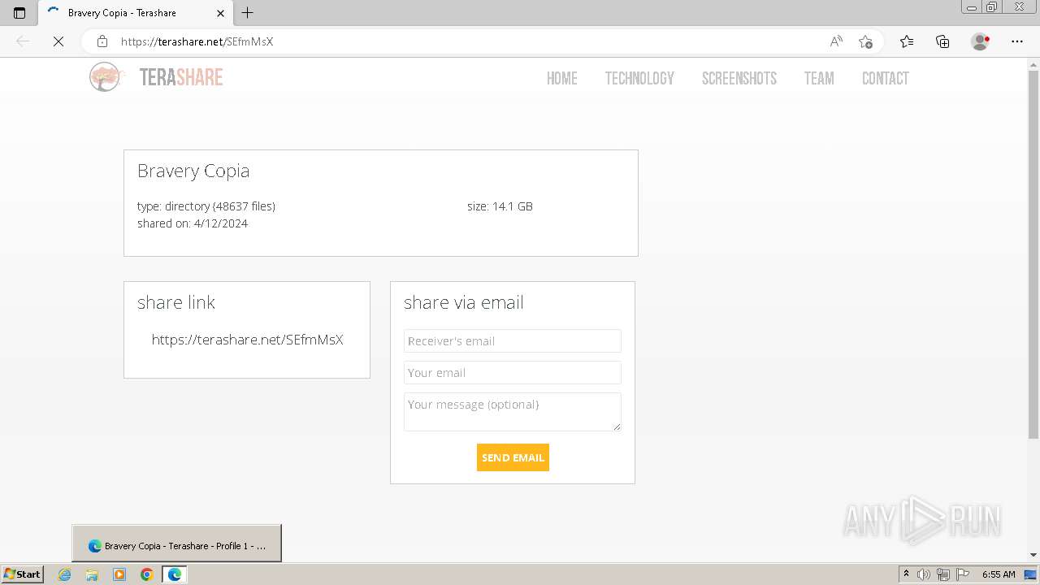Open the media player taskbar icon
Image resolution: width=1040 pixels, height=585 pixels.
click(119, 574)
